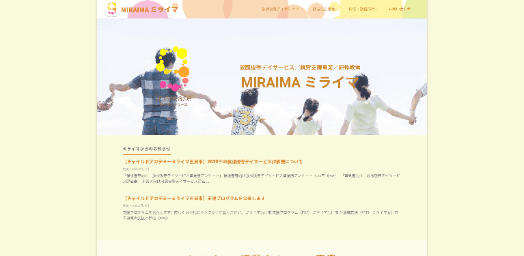Expand the 研修・教育 dropdown in navigation
This screenshot has height=256, width=524.
363,10
